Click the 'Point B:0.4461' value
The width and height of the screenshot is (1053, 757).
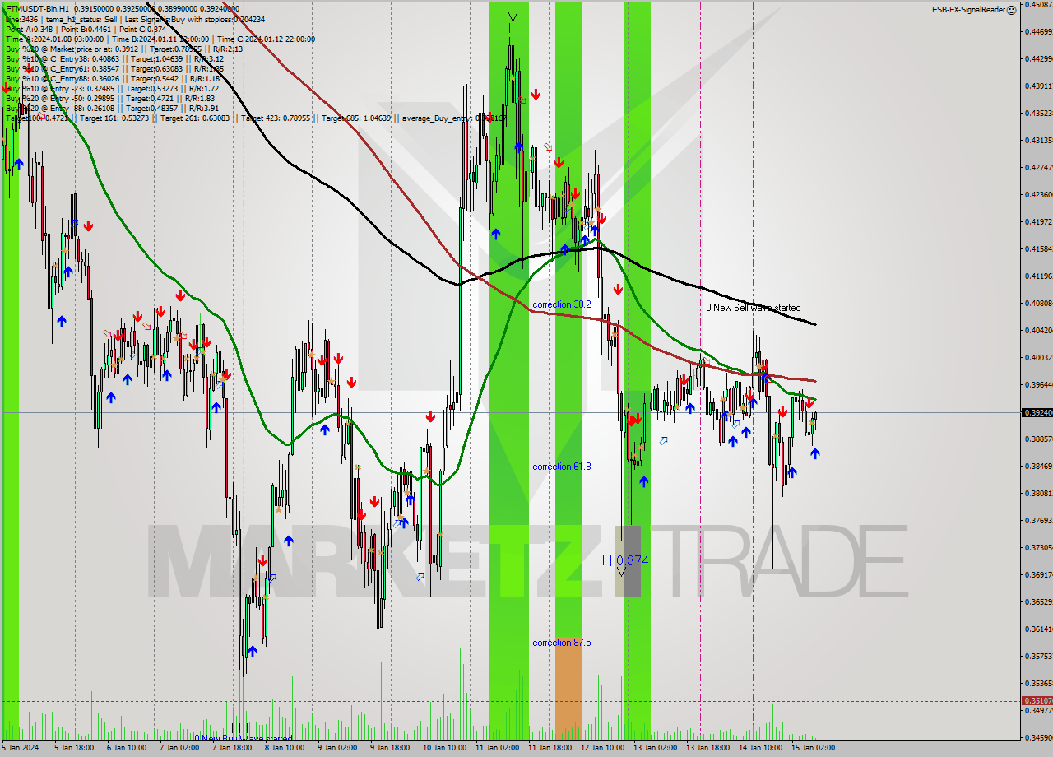[x=84, y=29]
